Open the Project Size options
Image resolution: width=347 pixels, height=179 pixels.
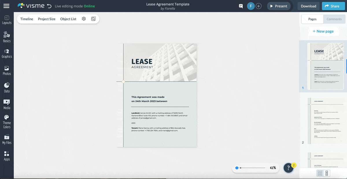[x=47, y=19]
